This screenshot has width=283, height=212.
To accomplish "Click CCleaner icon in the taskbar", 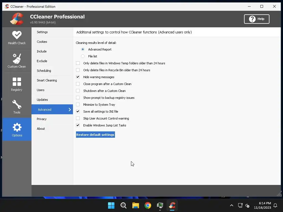I will (172, 205).
